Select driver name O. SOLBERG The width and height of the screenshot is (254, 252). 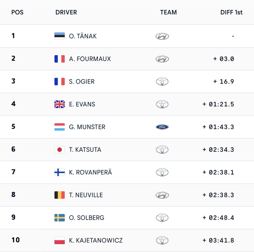87,218
